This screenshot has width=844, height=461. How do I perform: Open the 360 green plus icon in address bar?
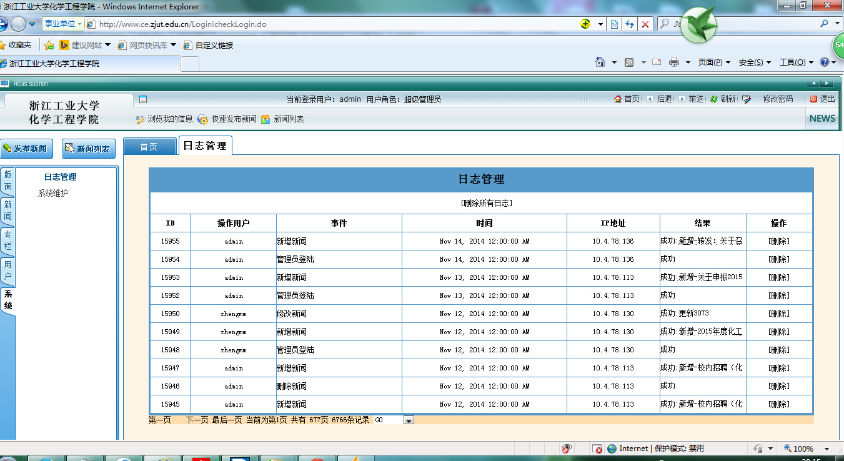(585, 24)
